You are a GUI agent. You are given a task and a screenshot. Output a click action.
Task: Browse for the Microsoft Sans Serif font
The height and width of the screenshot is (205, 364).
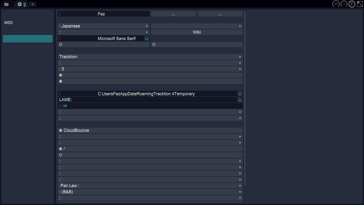[147, 38]
